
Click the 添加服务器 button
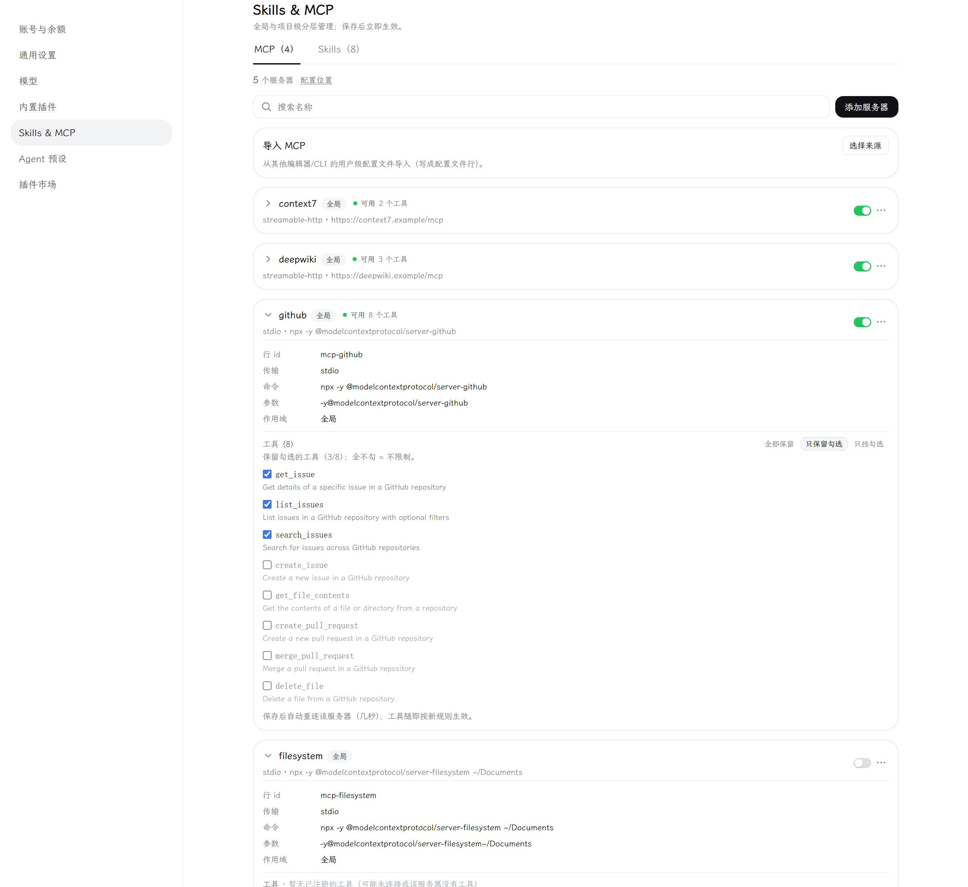(866, 107)
